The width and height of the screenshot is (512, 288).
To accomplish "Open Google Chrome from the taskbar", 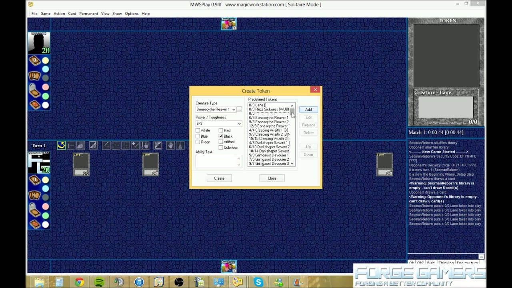I will tap(79, 282).
